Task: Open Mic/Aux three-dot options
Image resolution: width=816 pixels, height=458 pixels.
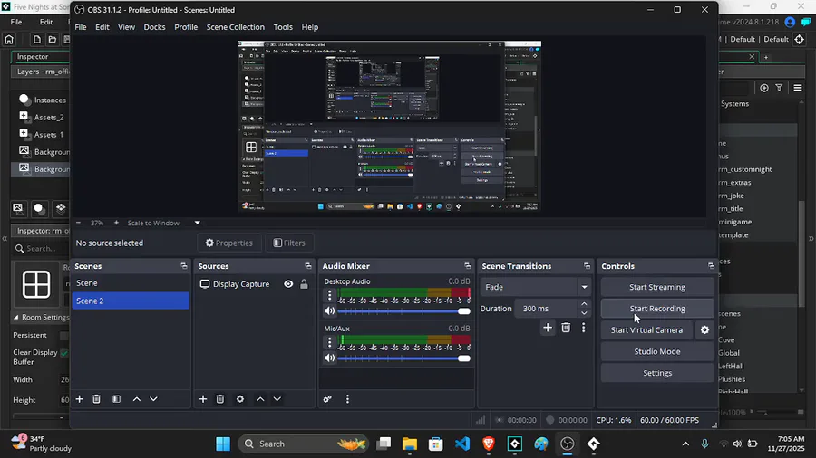Action: (x=329, y=342)
